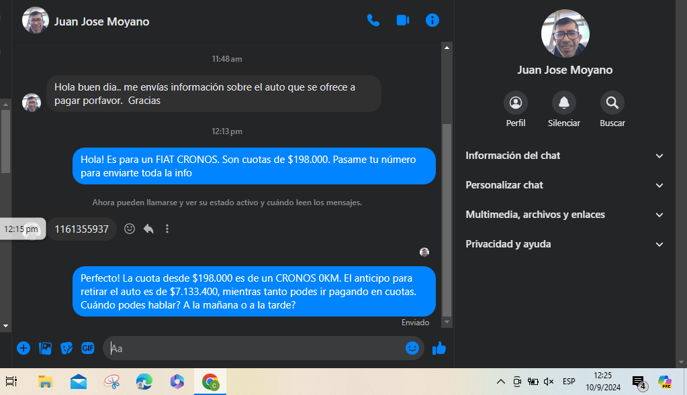Click the FIAT CRONOS cuotas message bubble
The height and width of the screenshot is (395, 687).
coord(254,166)
